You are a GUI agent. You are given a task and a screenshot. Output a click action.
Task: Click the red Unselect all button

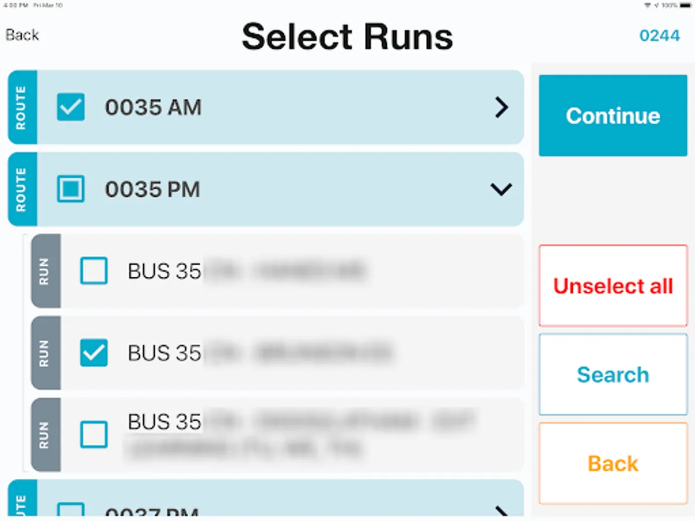click(x=613, y=286)
